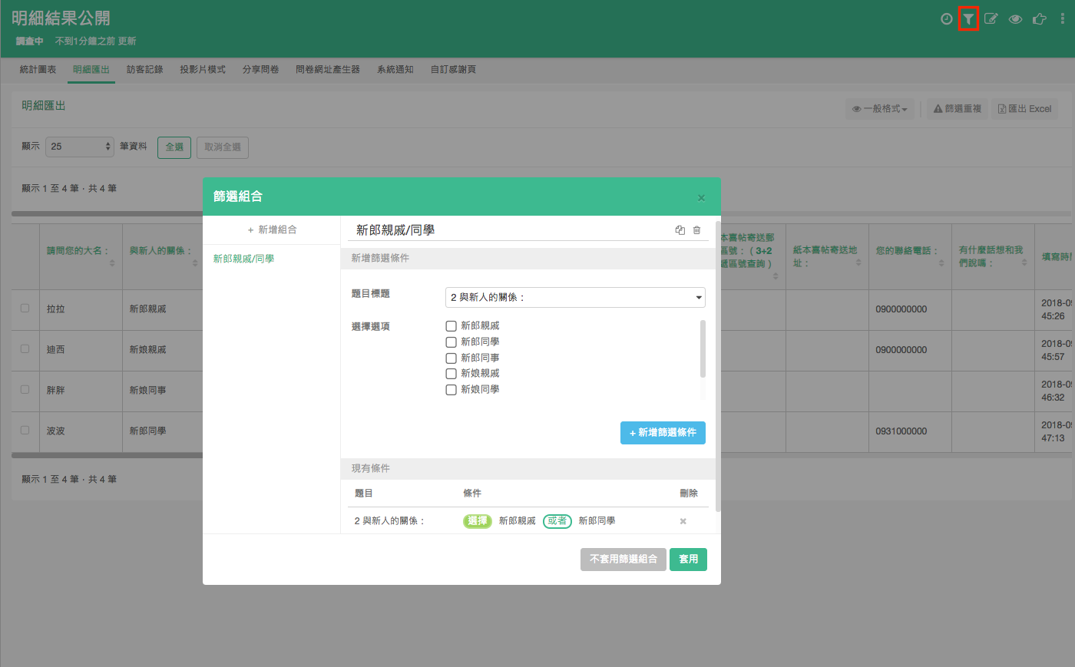Image resolution: width=1075 pixels, height=667 pixels.
Task: Tick the 新娘同學 option checkbox
Action: 451,390
